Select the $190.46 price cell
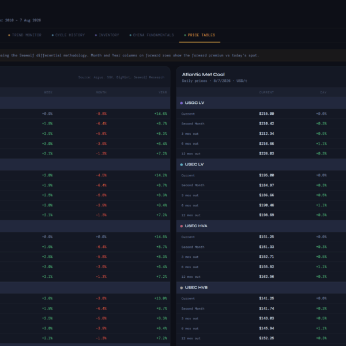This screenshot has height=346, width=346. coord(266,205)
